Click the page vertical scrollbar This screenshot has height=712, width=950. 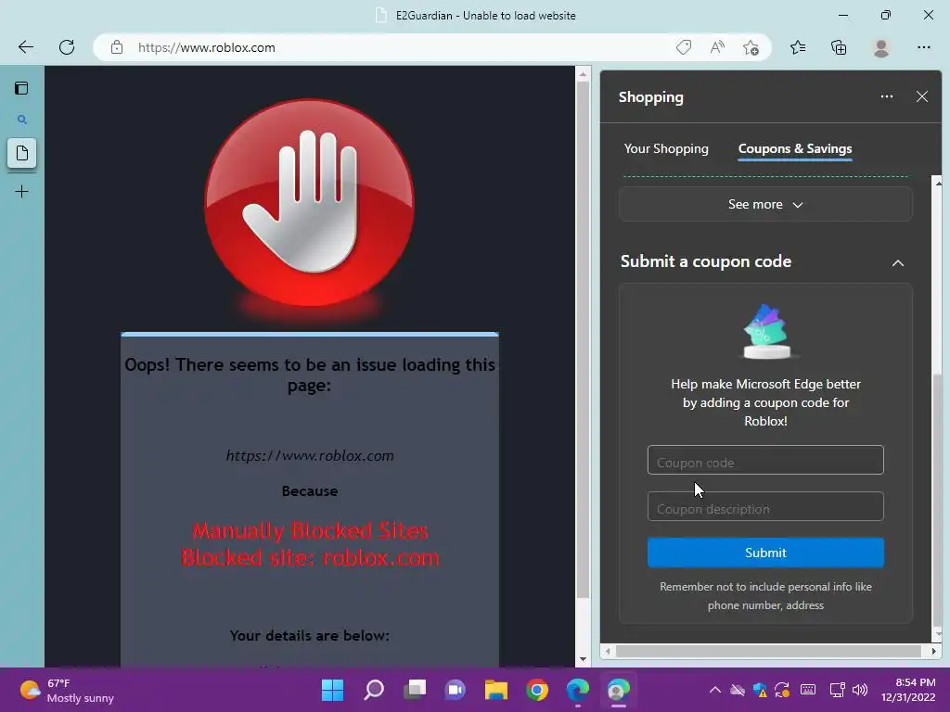583,339
